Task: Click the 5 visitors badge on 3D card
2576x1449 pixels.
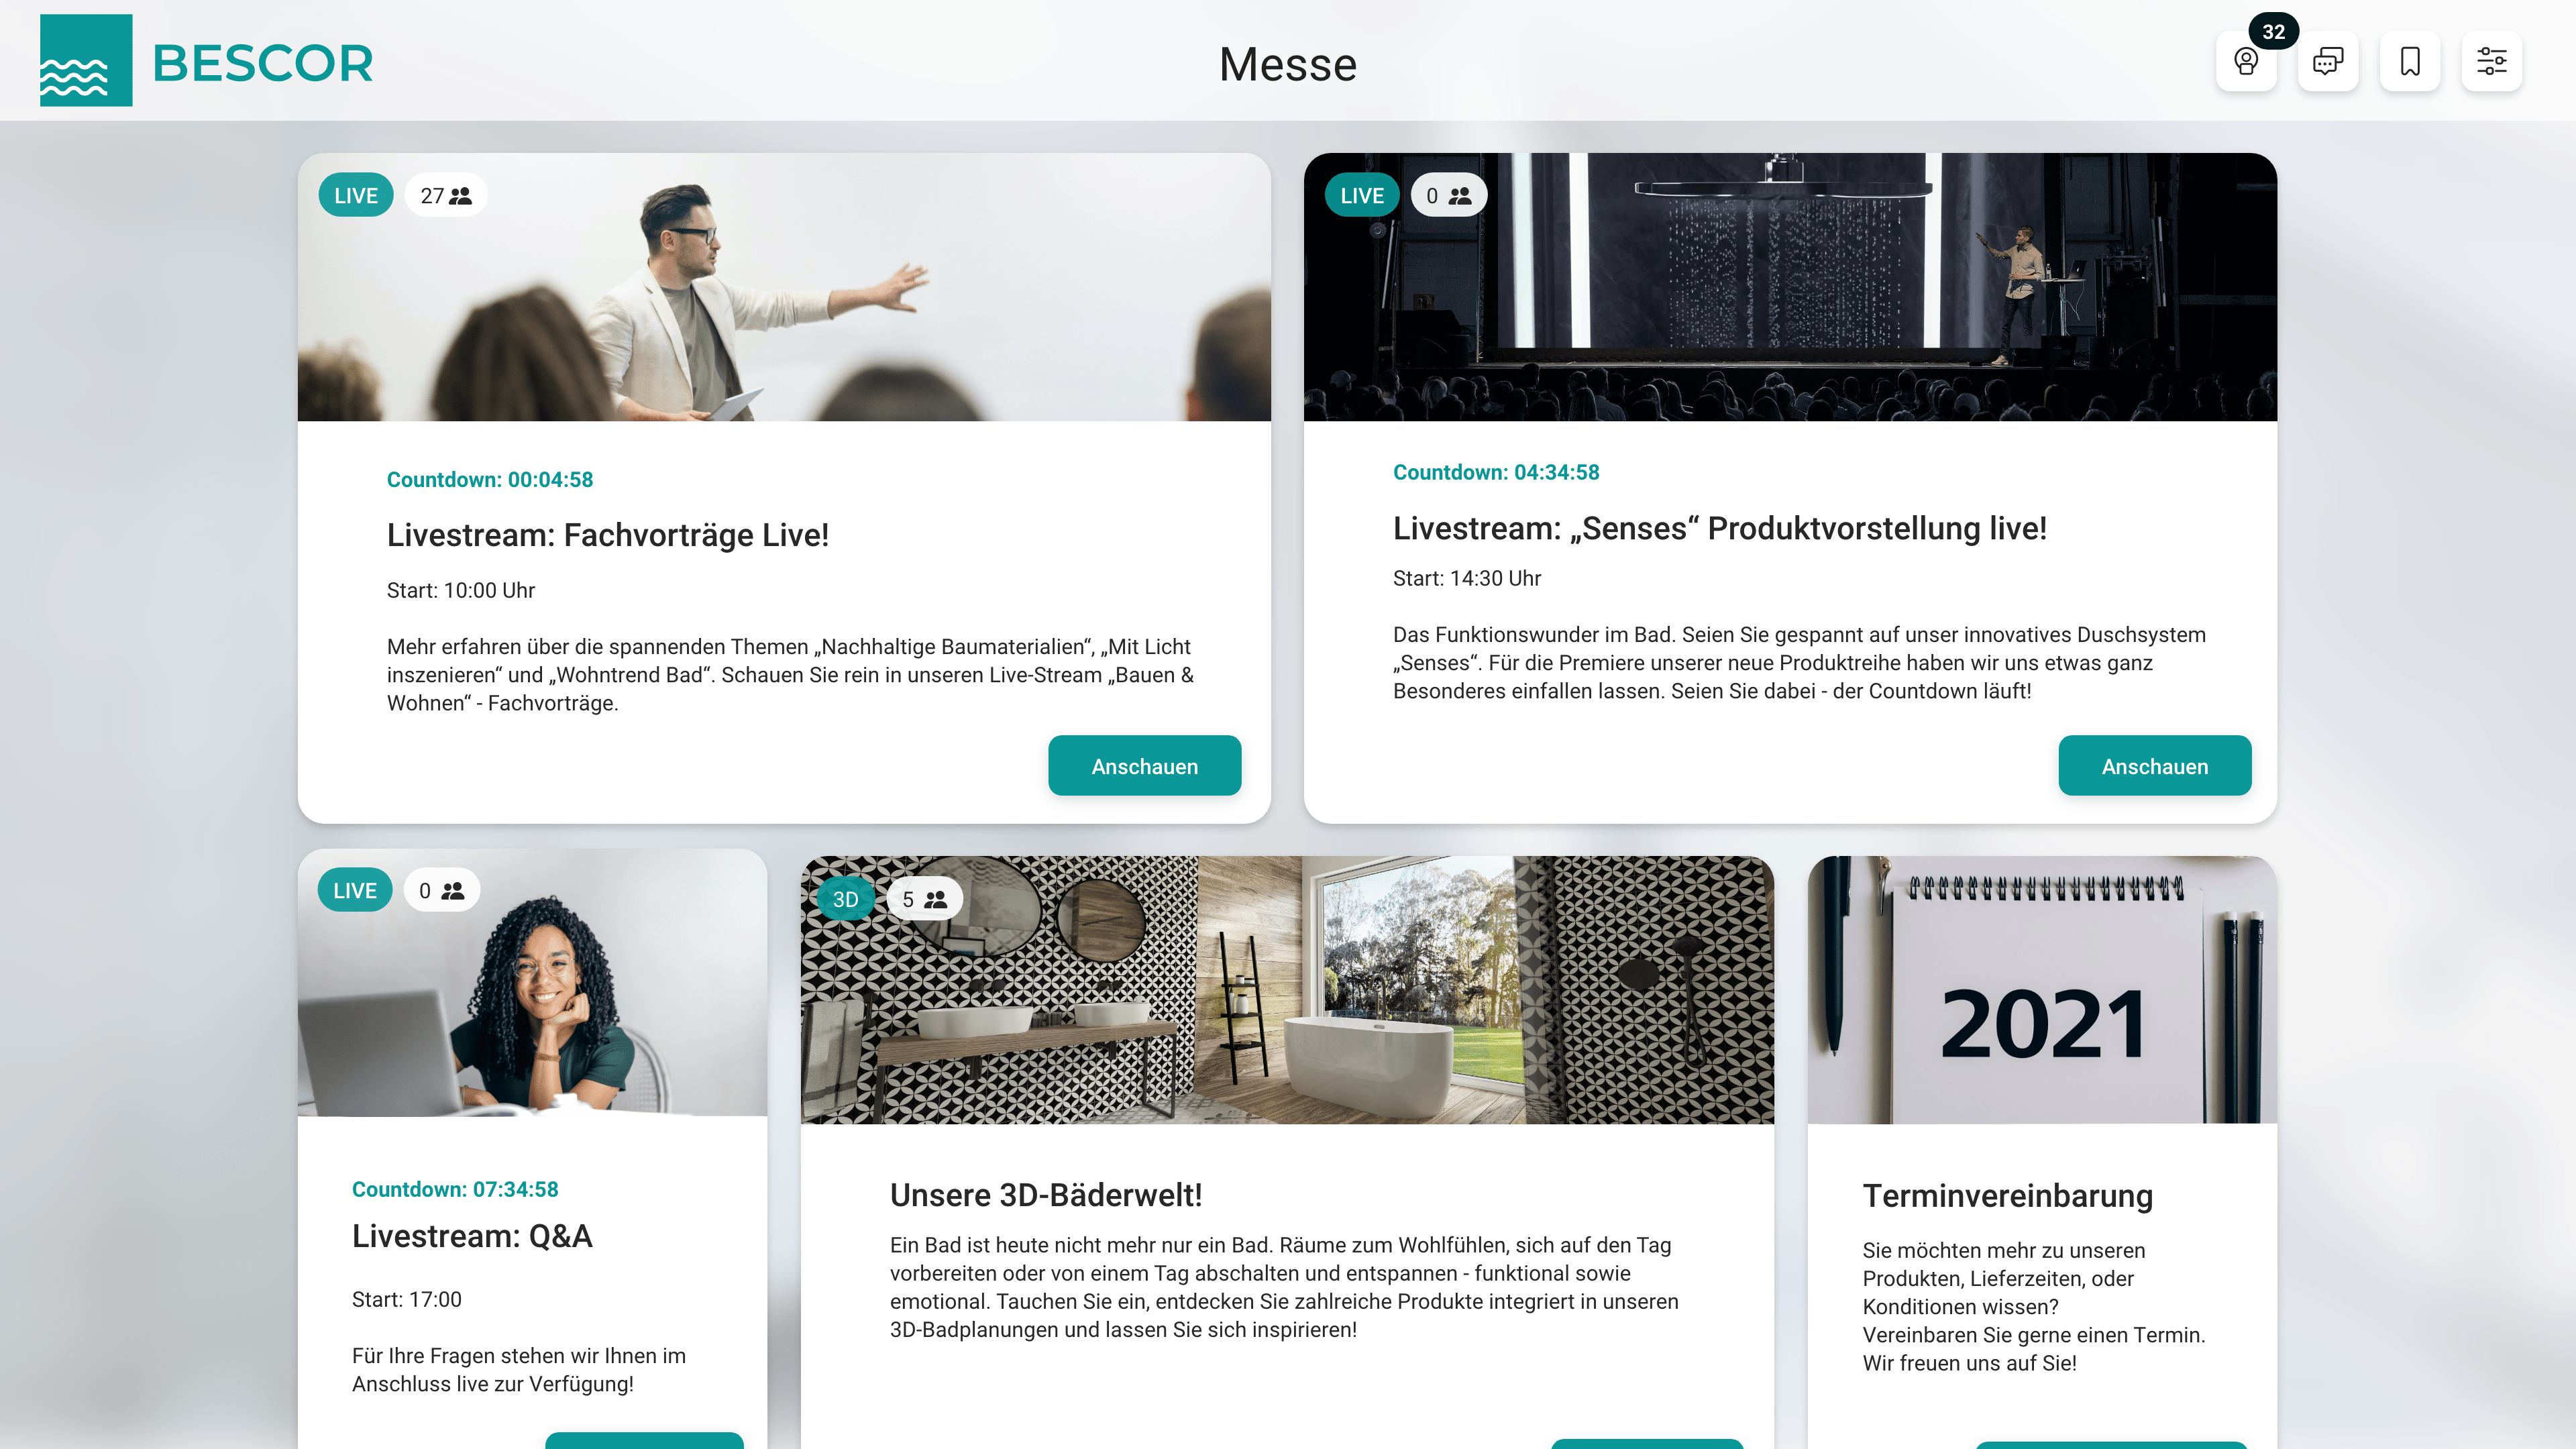Action: point(925,899)
